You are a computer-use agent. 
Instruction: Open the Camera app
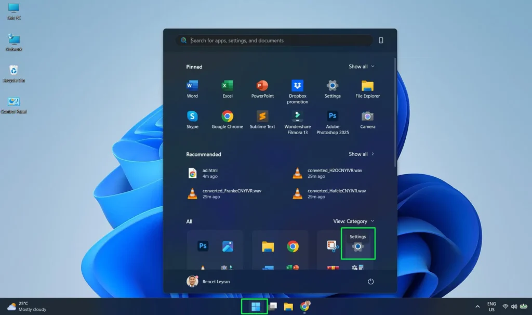tap(367, 117)
